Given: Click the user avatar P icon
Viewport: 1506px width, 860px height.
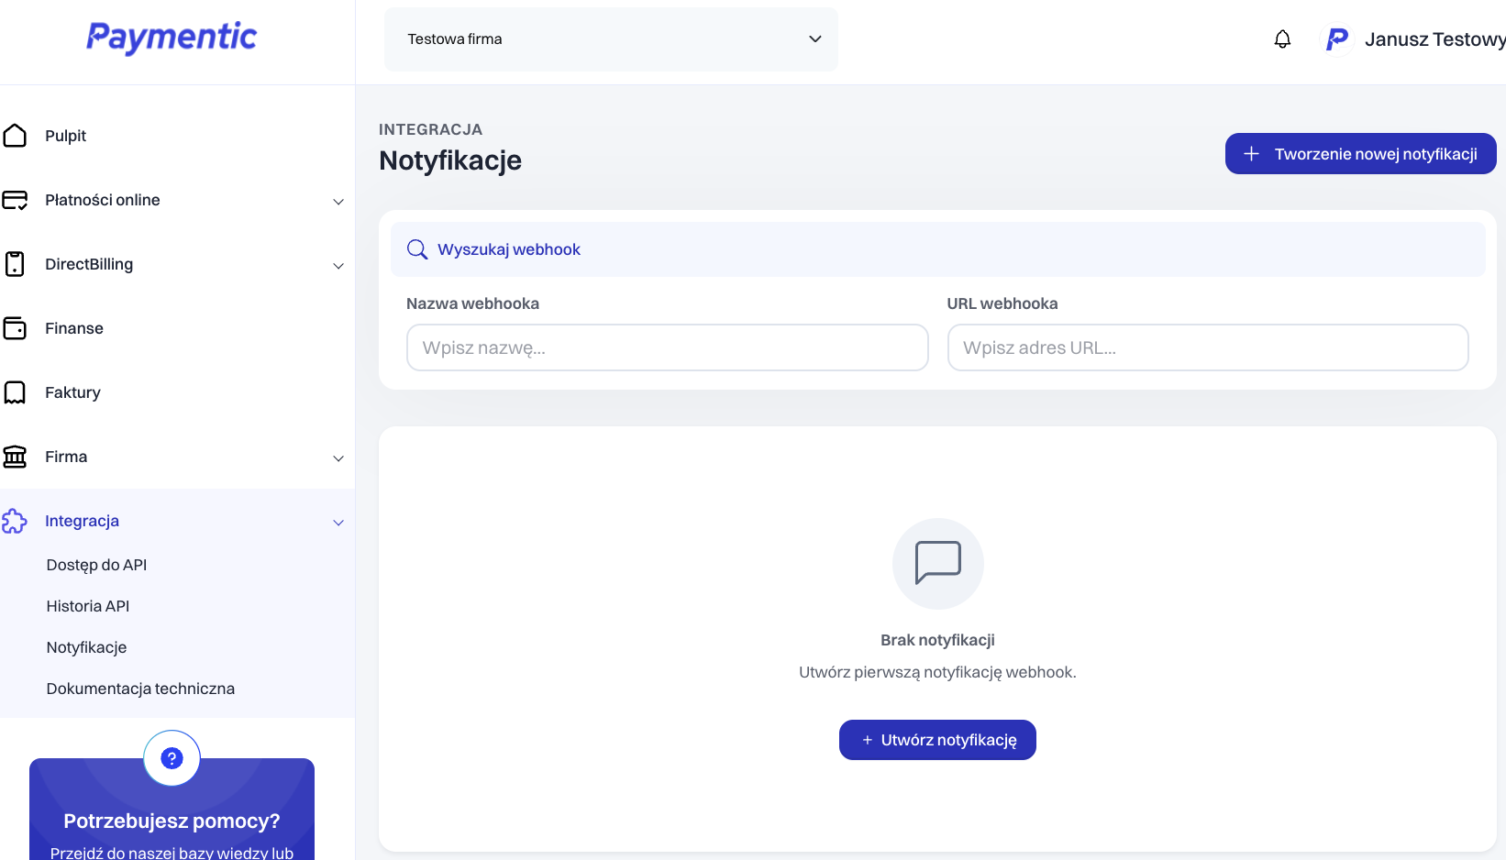Looking at the screenshot, I should click(1337, 39).
